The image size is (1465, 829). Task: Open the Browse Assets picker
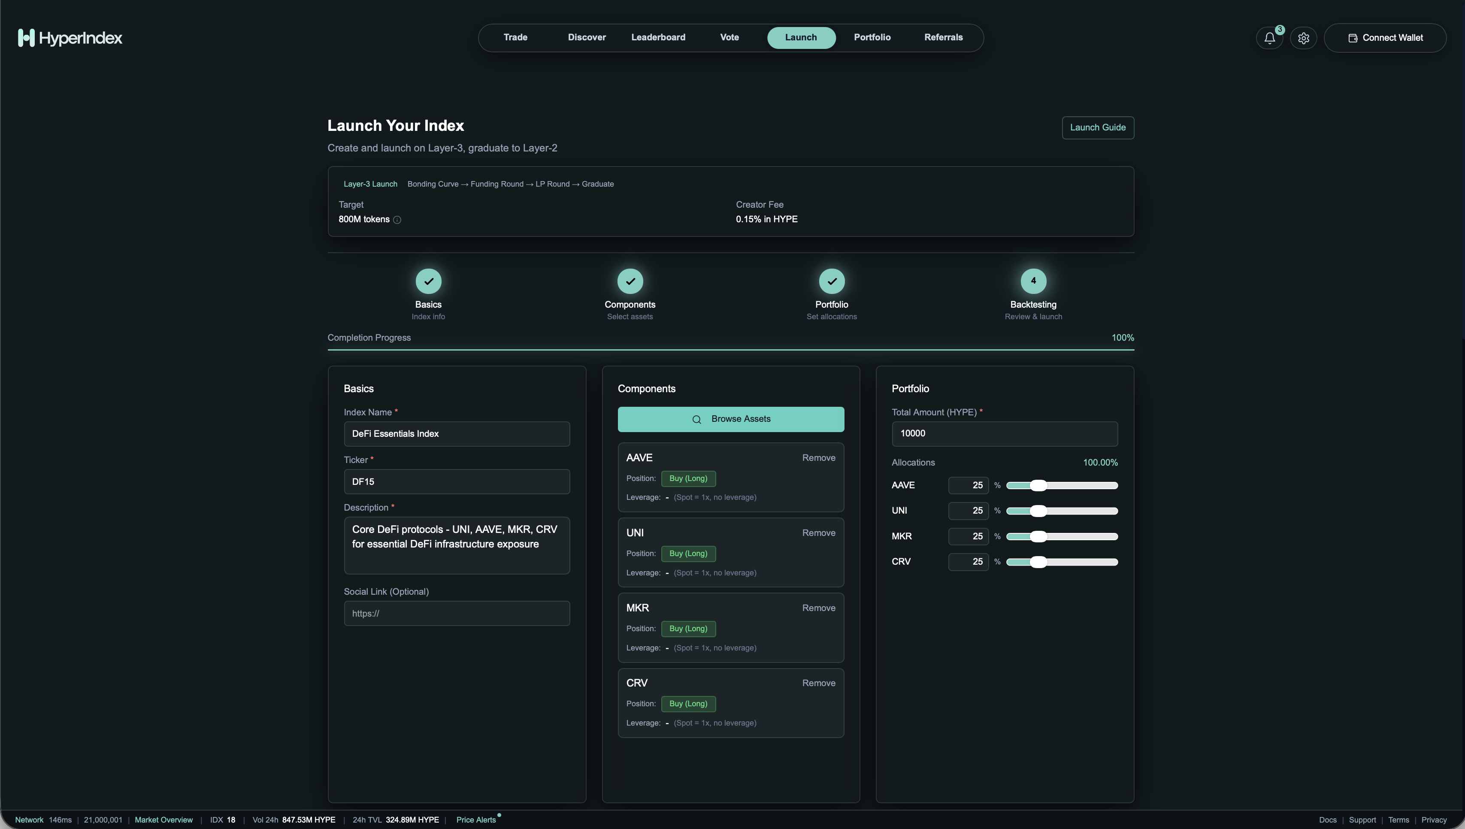coord(730,419)
